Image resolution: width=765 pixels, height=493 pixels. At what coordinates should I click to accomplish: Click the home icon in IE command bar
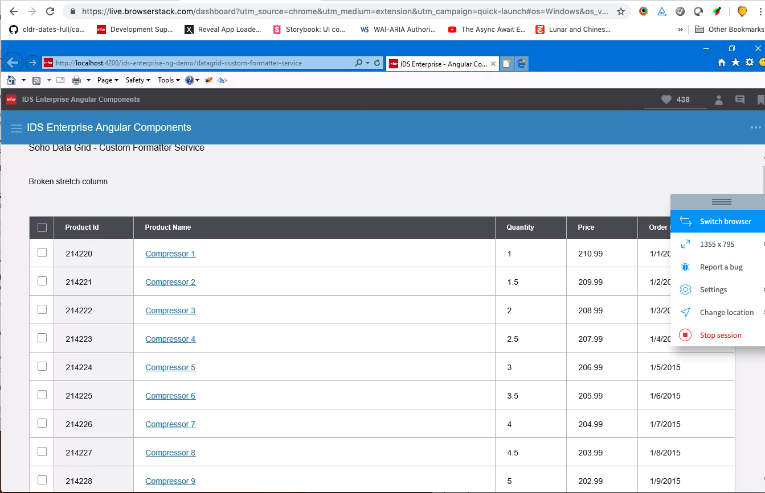pos(11,80)
